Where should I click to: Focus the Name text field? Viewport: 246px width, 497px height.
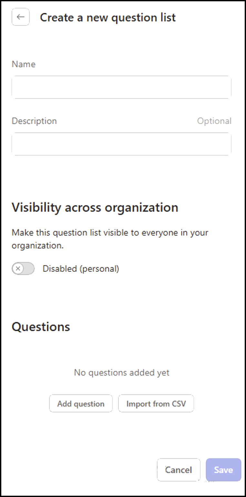pyautogui.click(x=121, y=87)
